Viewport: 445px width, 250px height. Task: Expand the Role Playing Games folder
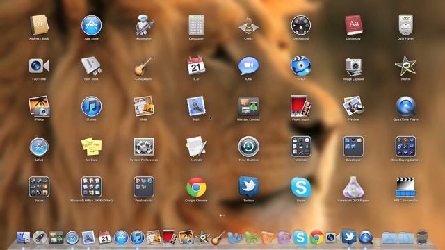pos(405,147)
